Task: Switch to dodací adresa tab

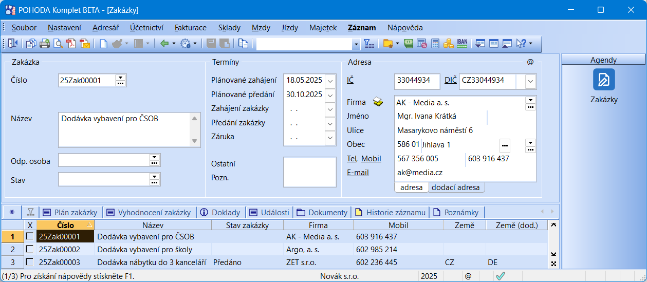Action: pyautogui.click(x=455, y=187)
